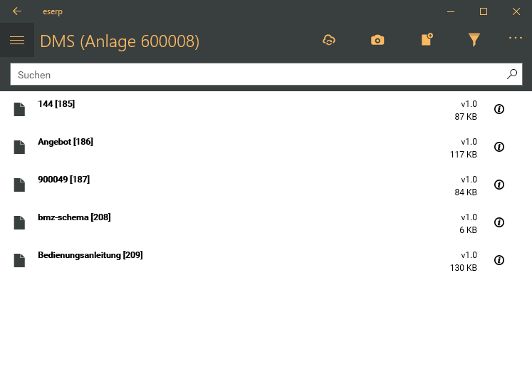
Task: Show info for 900049 [187]
Action: [499, 185]
